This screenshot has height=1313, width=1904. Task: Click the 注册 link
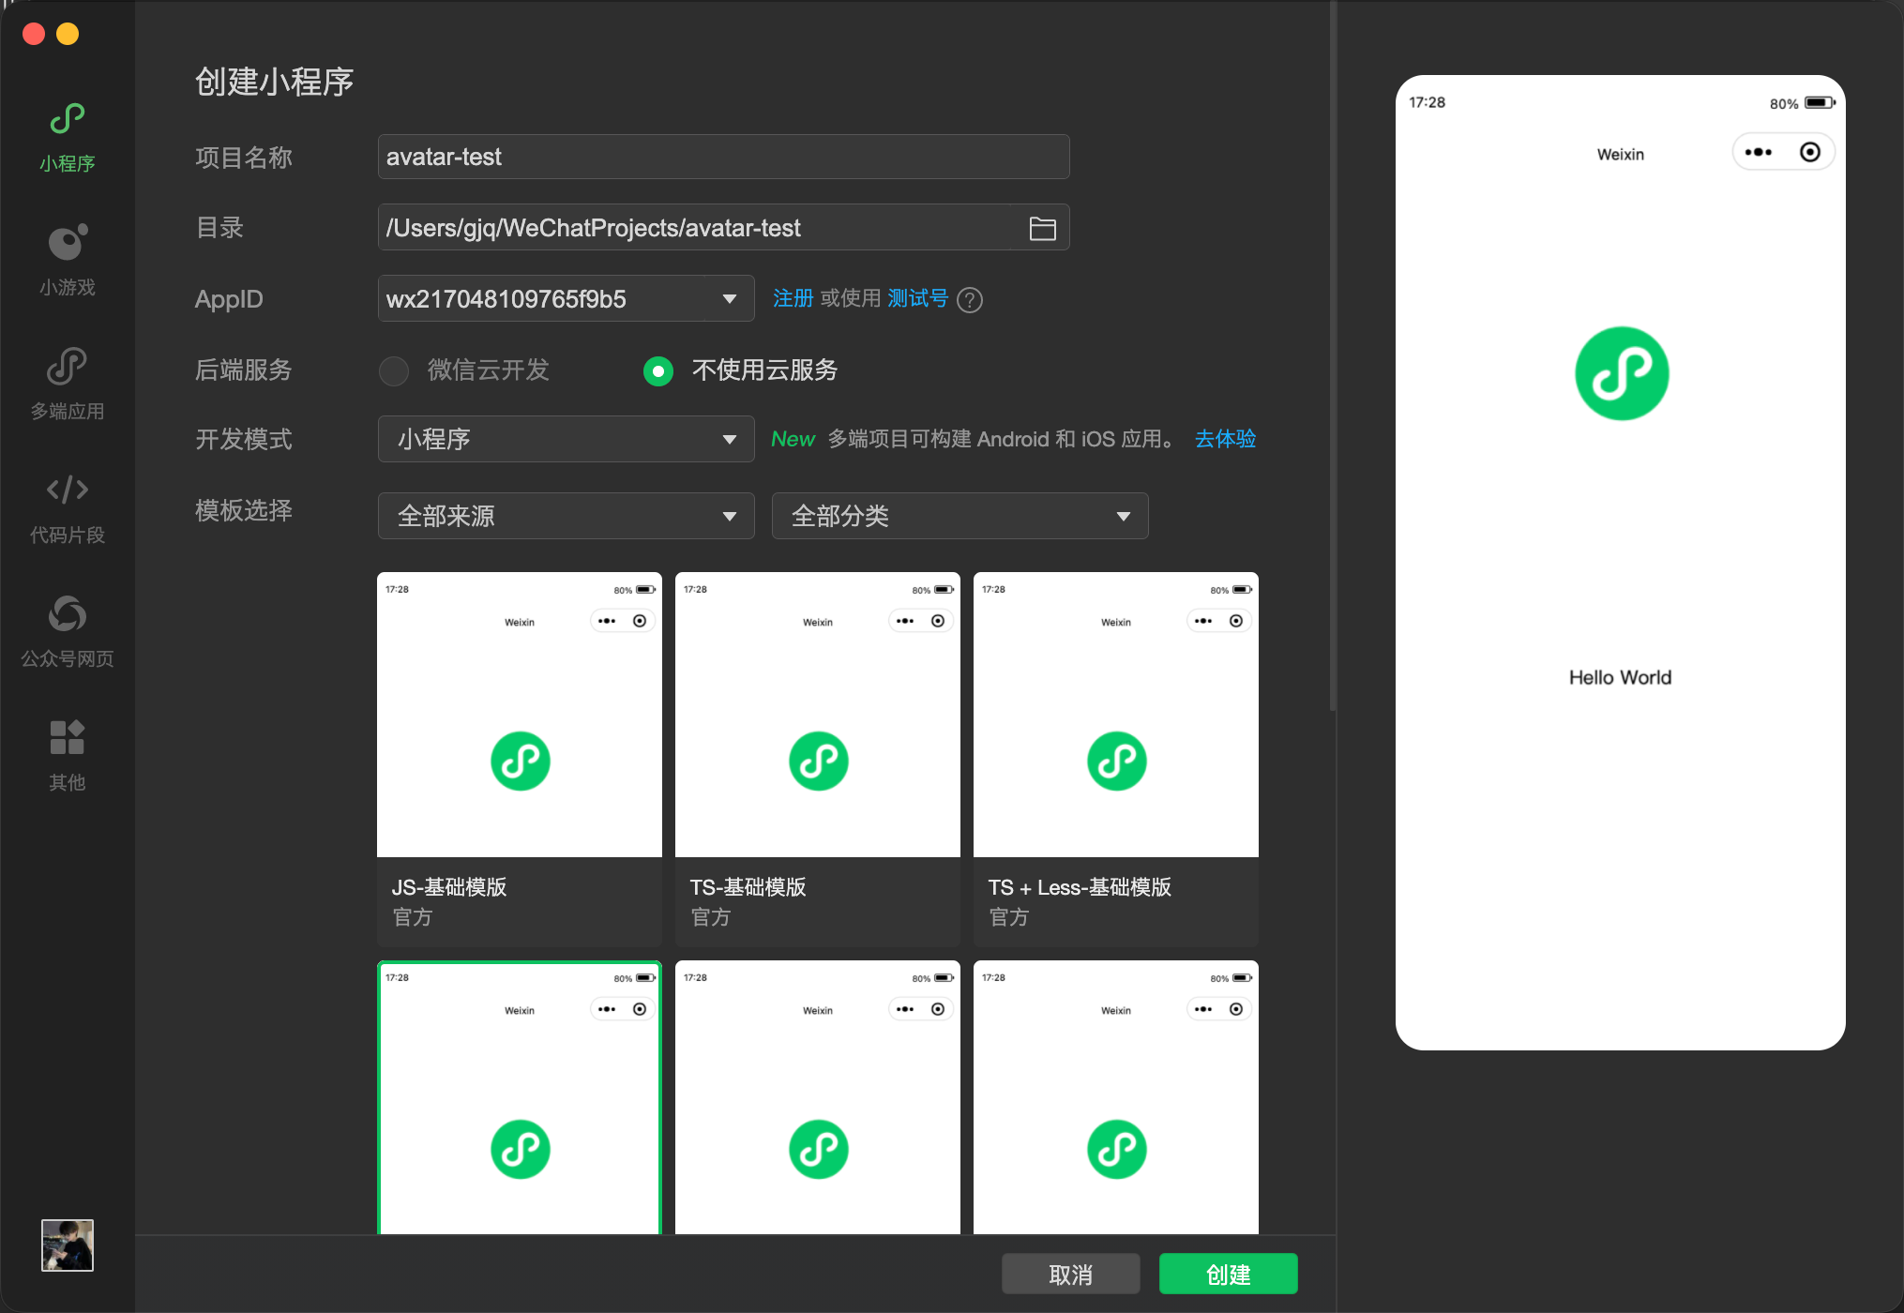coord(793,298)
